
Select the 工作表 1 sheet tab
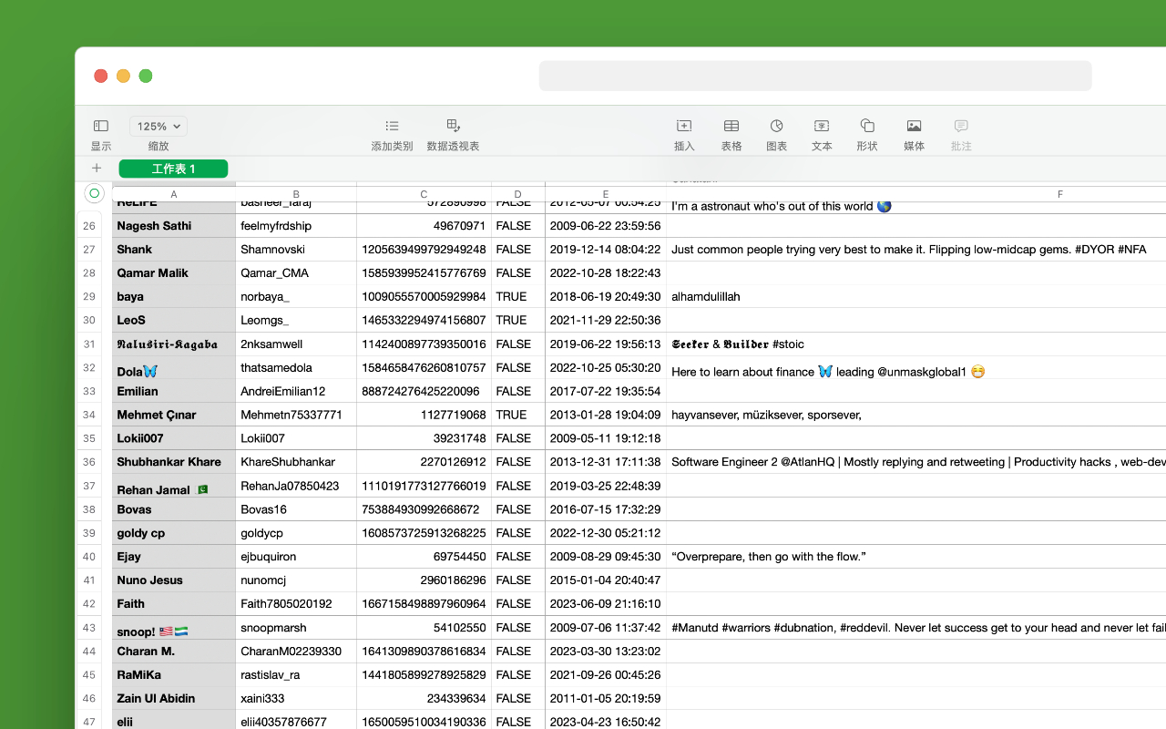point(173,168)
